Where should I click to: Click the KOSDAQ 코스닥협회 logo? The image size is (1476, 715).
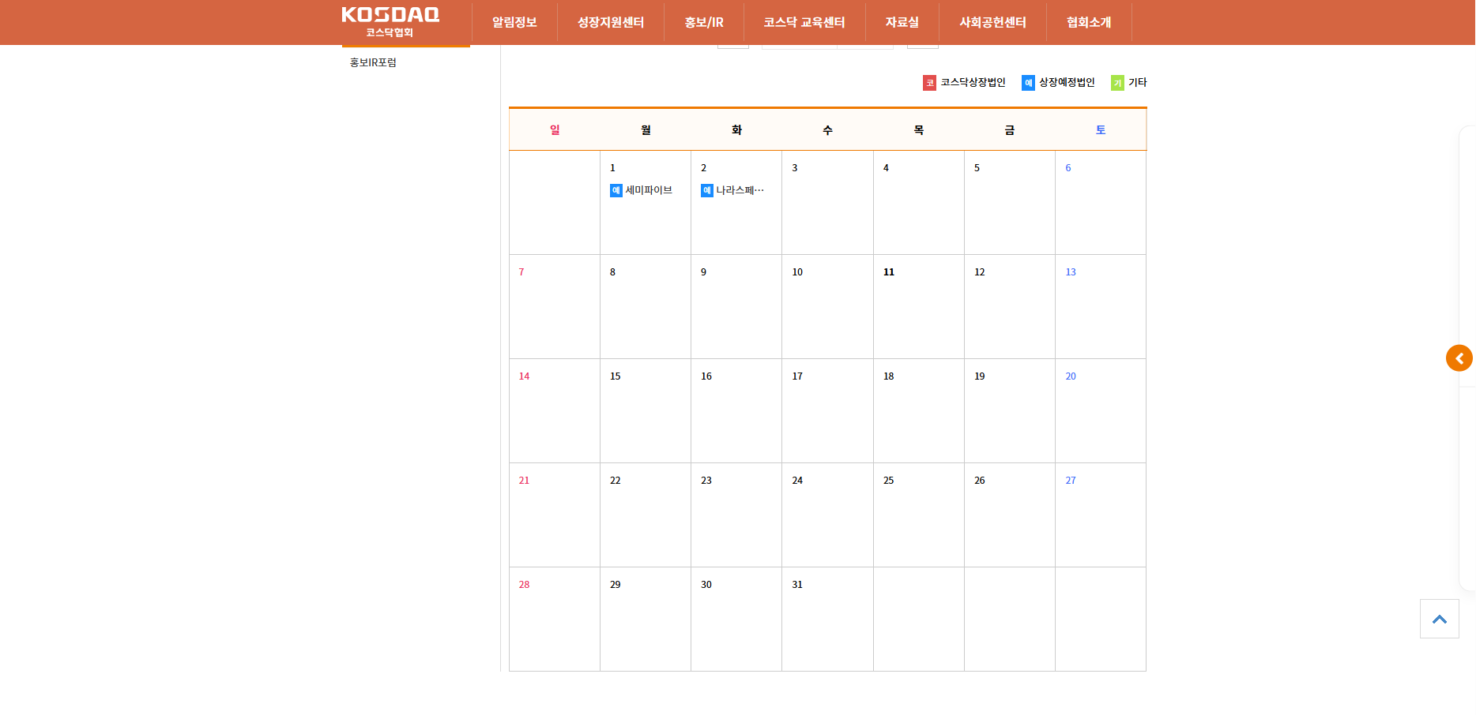click(390, 22)
